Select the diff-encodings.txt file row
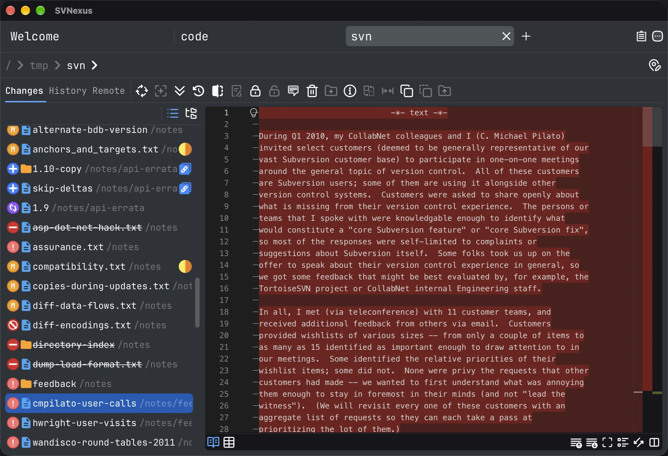The height and width of the screenshot is (456, 668). (99, 325)
